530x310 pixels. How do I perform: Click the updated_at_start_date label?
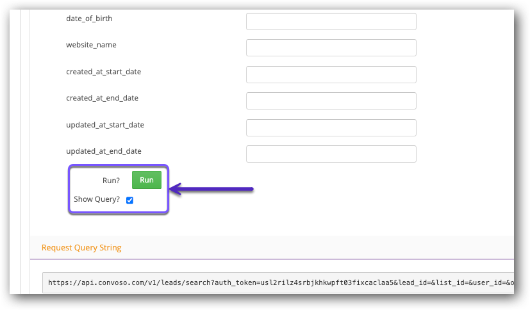(105, 125)
